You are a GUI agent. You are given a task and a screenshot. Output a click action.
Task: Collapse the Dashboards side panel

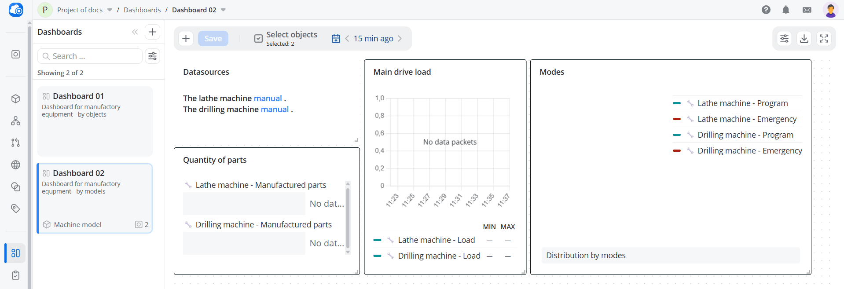[x=135, y=32]
